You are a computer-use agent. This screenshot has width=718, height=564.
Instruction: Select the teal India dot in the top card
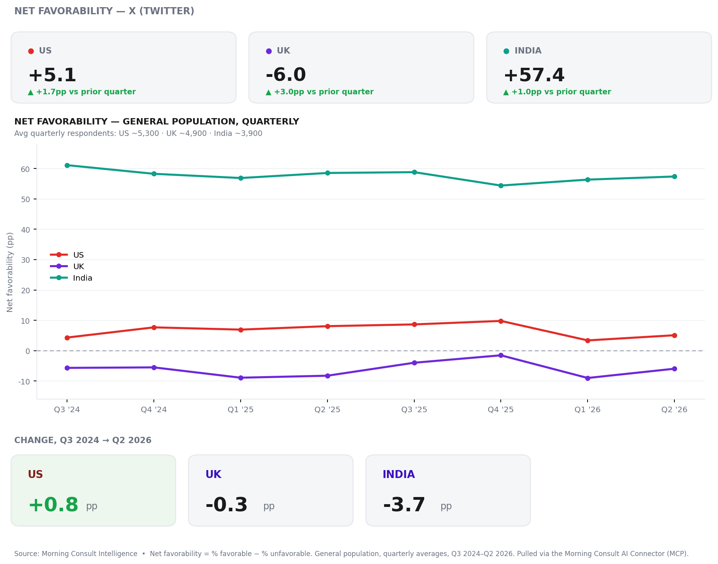[506, 51]
